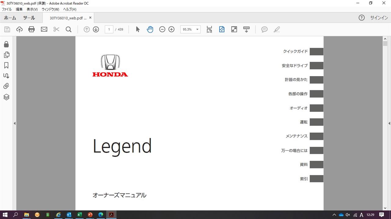Switch to the ホーム tab
This screenshot has width=391, height=219.
tap(10, 18)
